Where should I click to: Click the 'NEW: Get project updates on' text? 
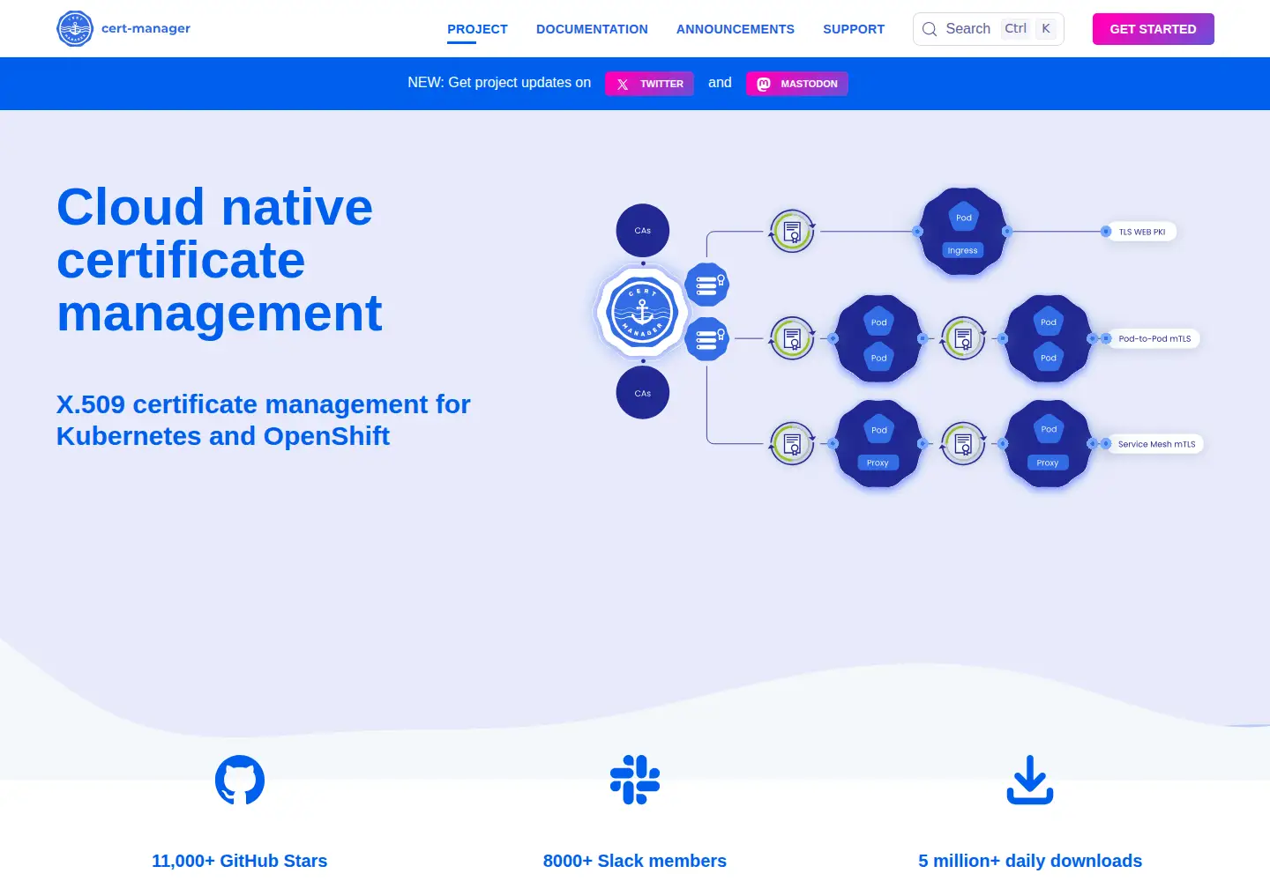499,83
